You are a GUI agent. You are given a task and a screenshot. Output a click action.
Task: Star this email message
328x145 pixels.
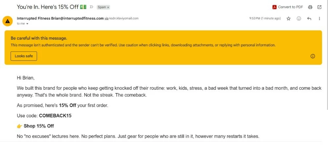click(289, 19)
